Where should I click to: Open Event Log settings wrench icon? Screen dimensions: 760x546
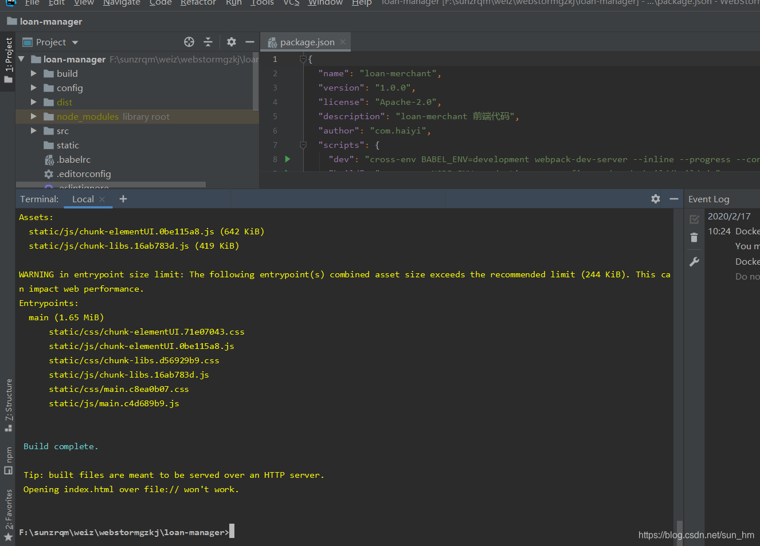point(694,262)
